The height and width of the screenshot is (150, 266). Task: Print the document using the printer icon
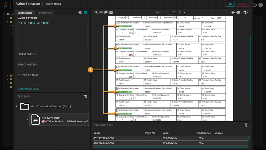coord(233,13)
